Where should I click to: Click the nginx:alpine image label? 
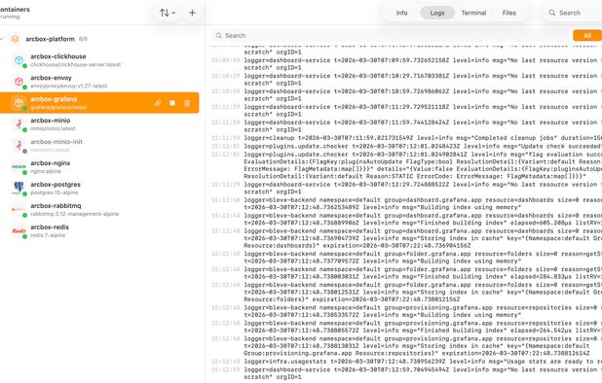click(x=46, y=171)
